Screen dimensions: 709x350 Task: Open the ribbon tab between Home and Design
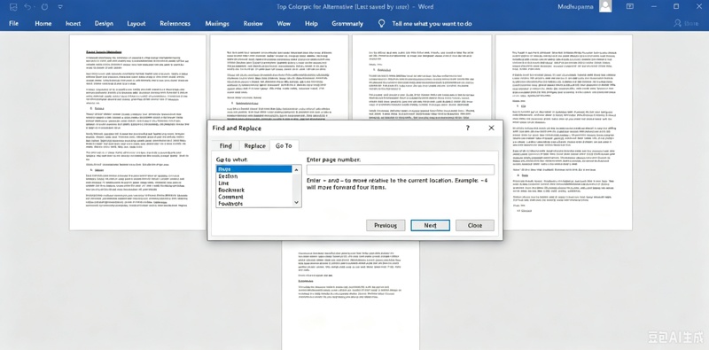[x=74, y=24]
